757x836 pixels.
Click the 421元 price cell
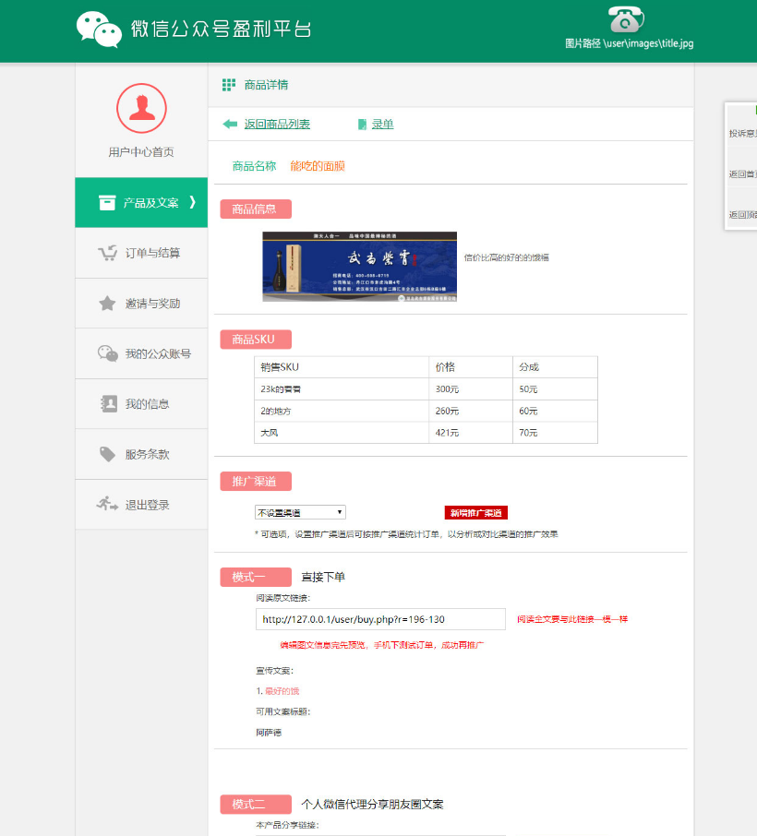[471, 433]
